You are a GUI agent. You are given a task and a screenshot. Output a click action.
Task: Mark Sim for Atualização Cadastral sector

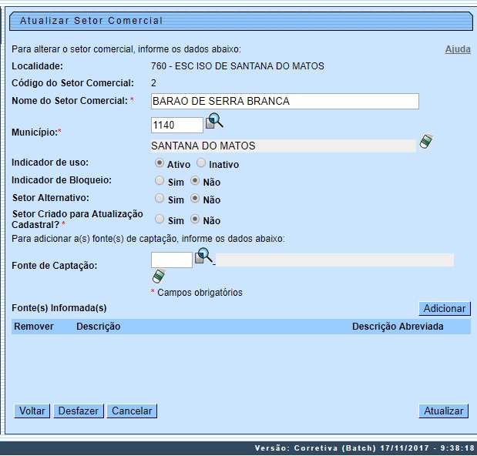point(160,220)
